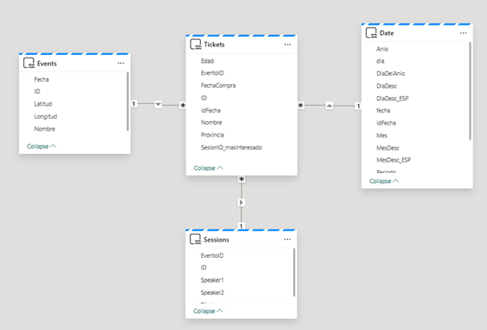This screenshot has width=487, height=330.
Task: Select idFecha field in Date table
Action: tap(386, 123)
